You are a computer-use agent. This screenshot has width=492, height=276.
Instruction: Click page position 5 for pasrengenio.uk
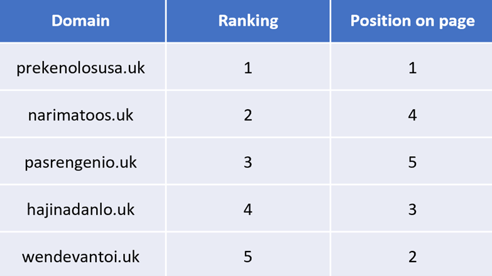click(412, 162)
